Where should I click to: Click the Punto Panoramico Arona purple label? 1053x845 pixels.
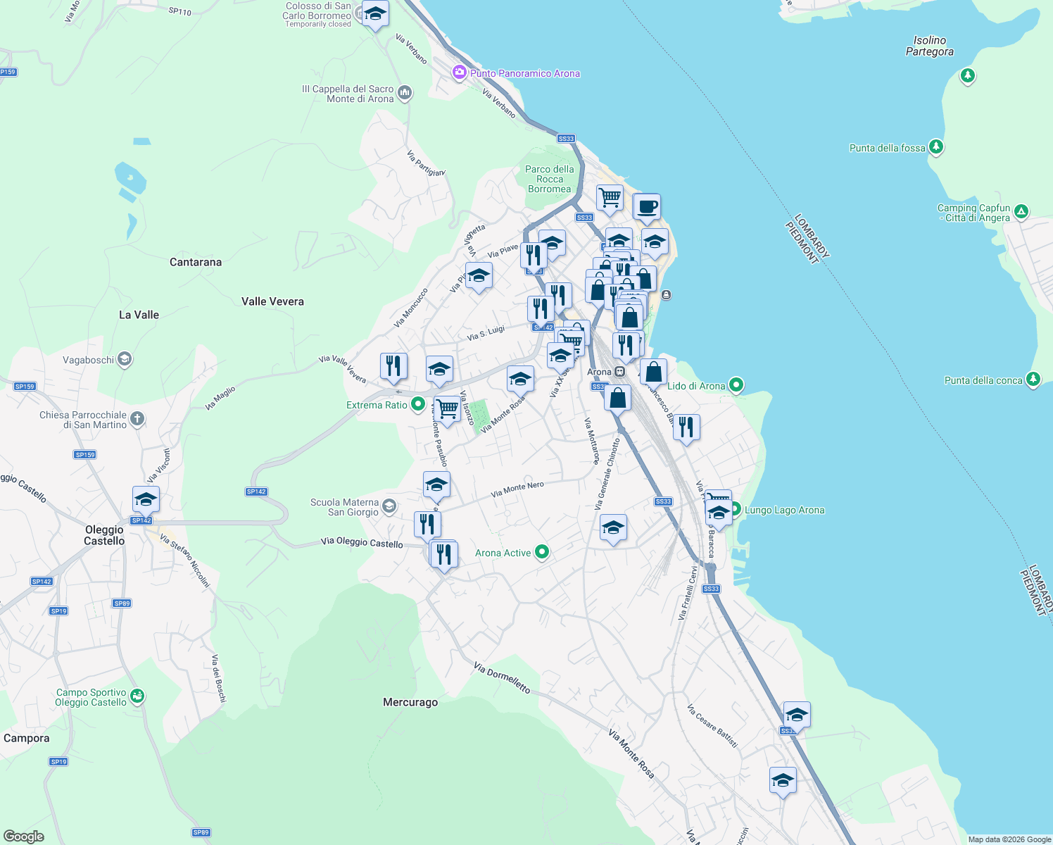tap(525, 73)
